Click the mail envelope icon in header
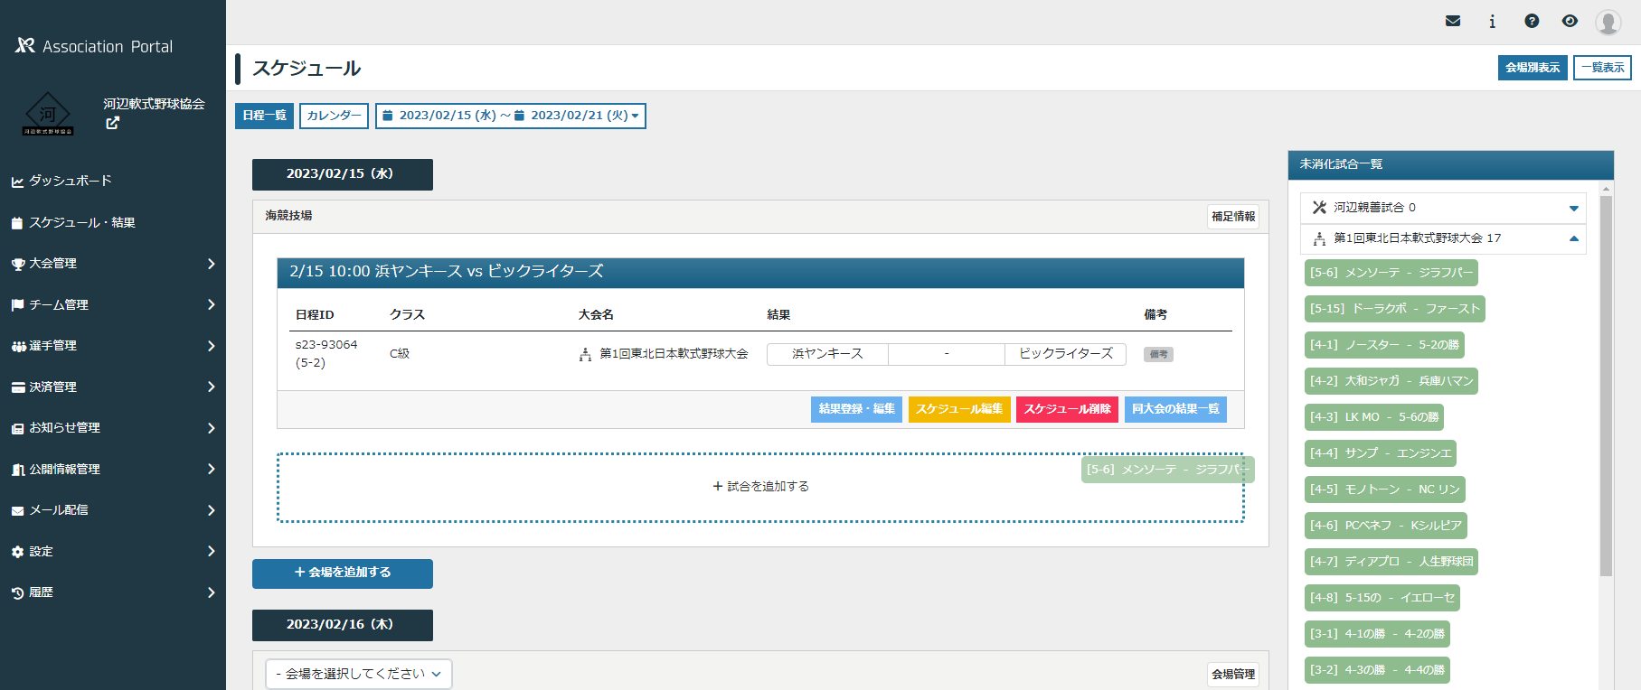The width and height of the screenshot is (1641, 690). (1453, 22)
